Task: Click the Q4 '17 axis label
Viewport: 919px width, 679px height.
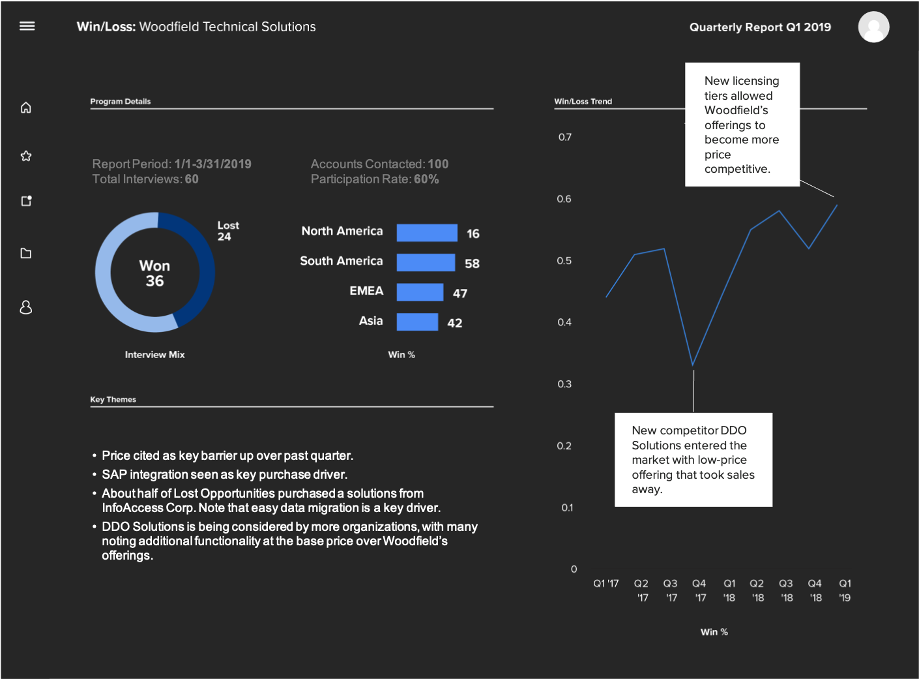Action: pyautogui.click(x=699, y=590)
